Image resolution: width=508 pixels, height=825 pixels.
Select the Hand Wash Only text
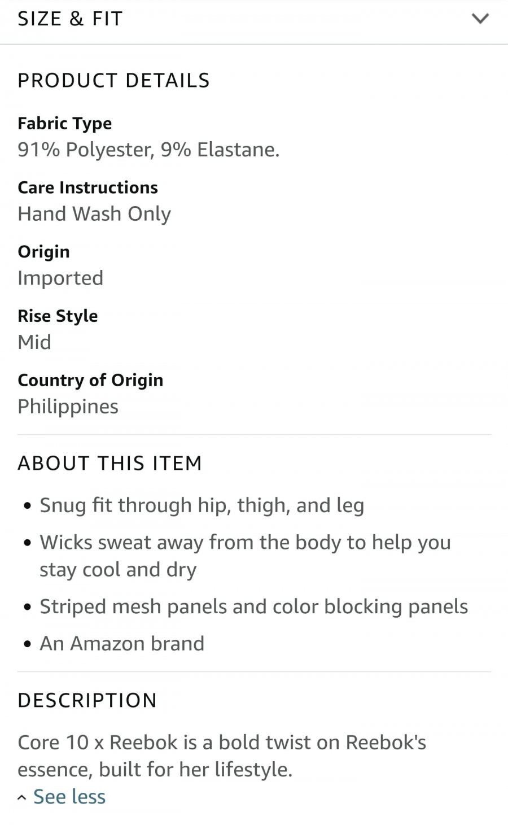[x=94, y=214]
